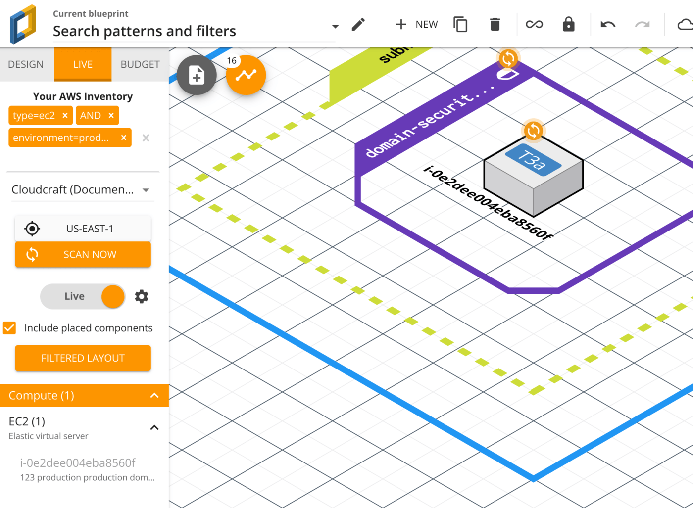
Task: Select the domain-securit... security group label
Action: pos(429,122)
